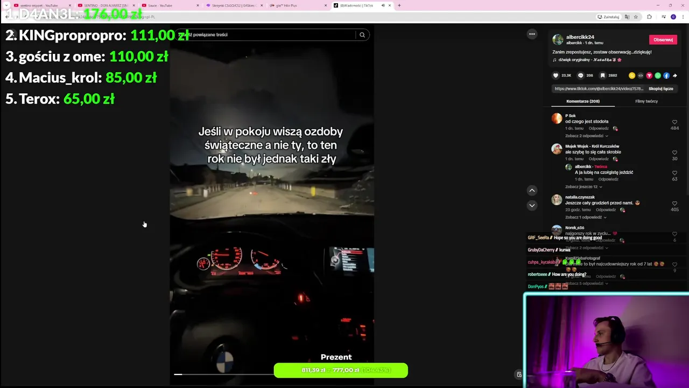Screen dimensions: 689x388
Task: Like Mujek Wujek's comment
Action: [674, 153]
